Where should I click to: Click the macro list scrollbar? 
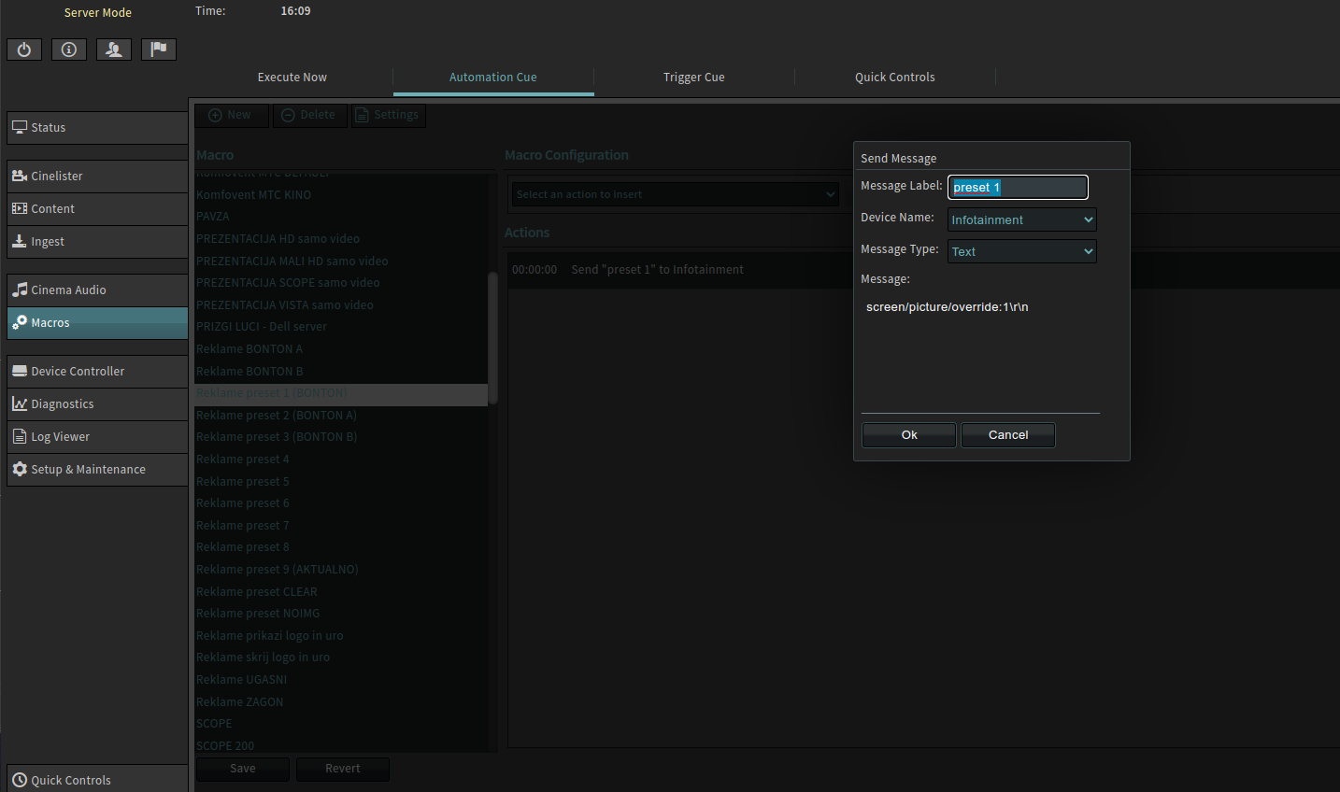coord(492,338)
